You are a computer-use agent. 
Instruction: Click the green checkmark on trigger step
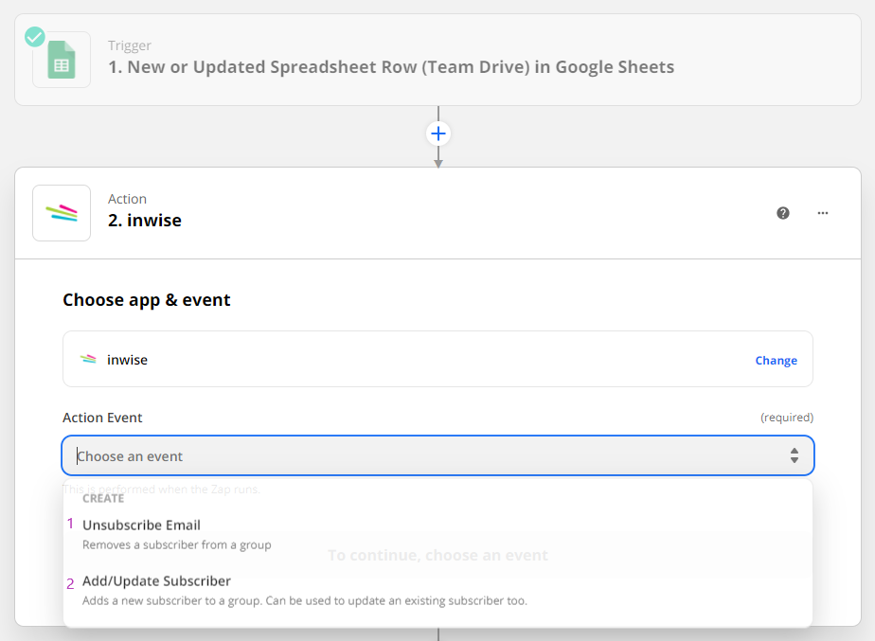pos(35,37)
